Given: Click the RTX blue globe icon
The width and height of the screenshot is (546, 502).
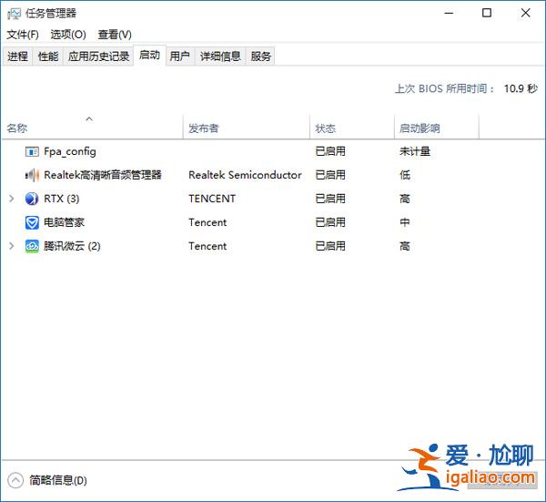Looking at the screenshot, I should pos(32,199).
